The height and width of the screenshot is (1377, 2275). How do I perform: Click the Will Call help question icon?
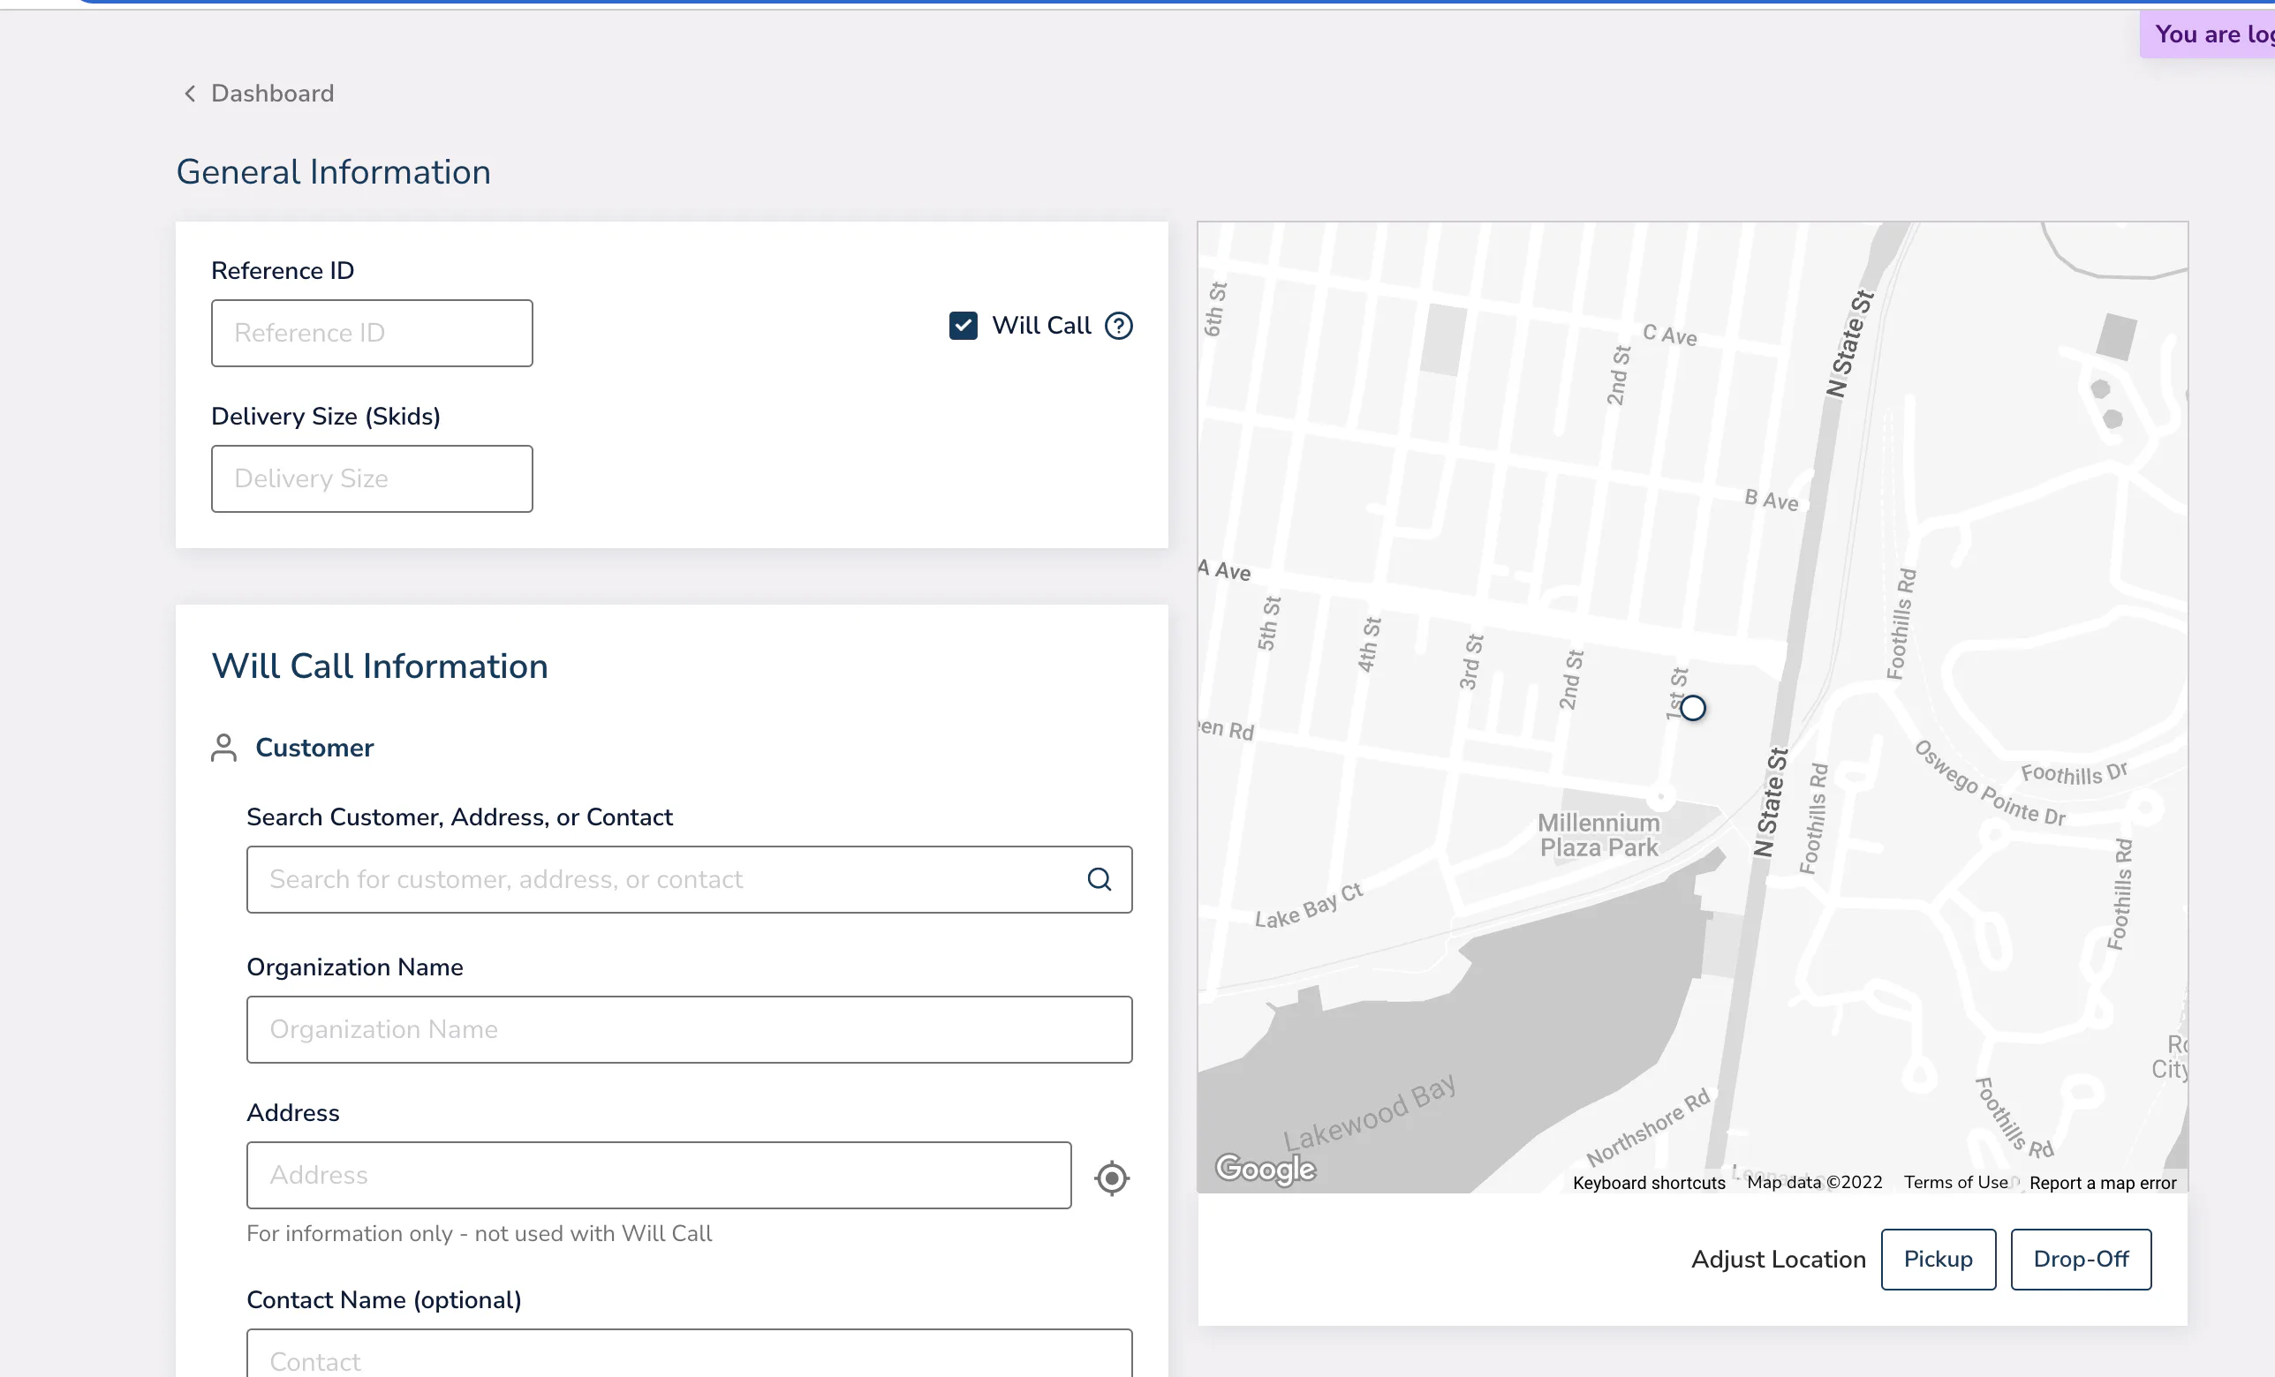1118,326
